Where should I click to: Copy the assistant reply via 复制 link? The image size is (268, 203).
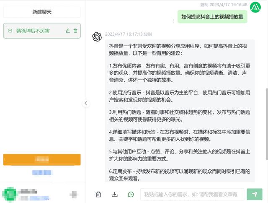pyautogui.click(x=148, y=34)
